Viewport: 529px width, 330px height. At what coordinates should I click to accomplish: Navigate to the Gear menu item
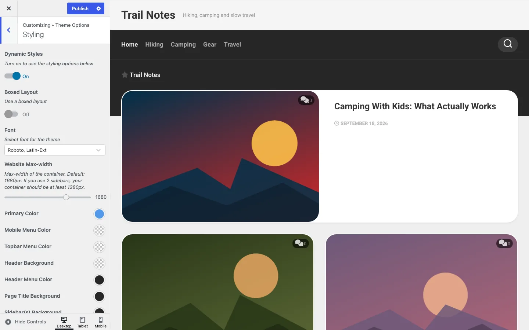click(x=210, y=44)
